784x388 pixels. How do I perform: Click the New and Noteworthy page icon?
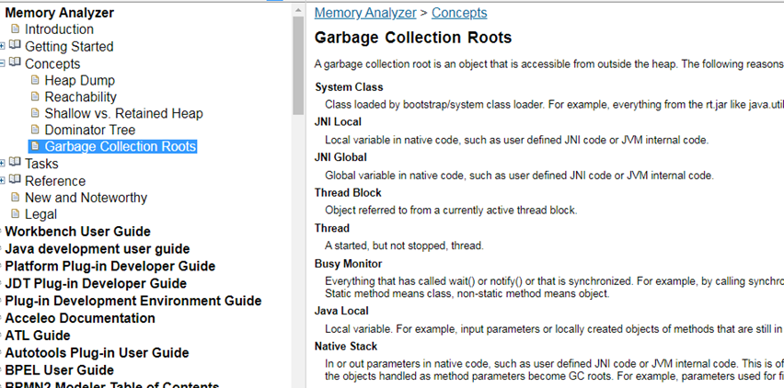point(16,197)
